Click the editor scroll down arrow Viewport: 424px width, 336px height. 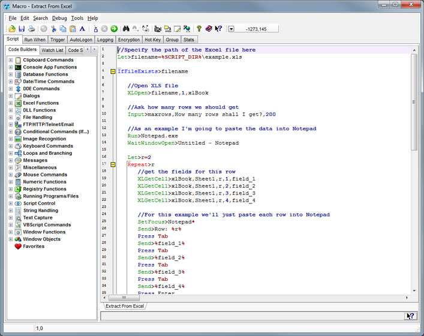point(414,291)
